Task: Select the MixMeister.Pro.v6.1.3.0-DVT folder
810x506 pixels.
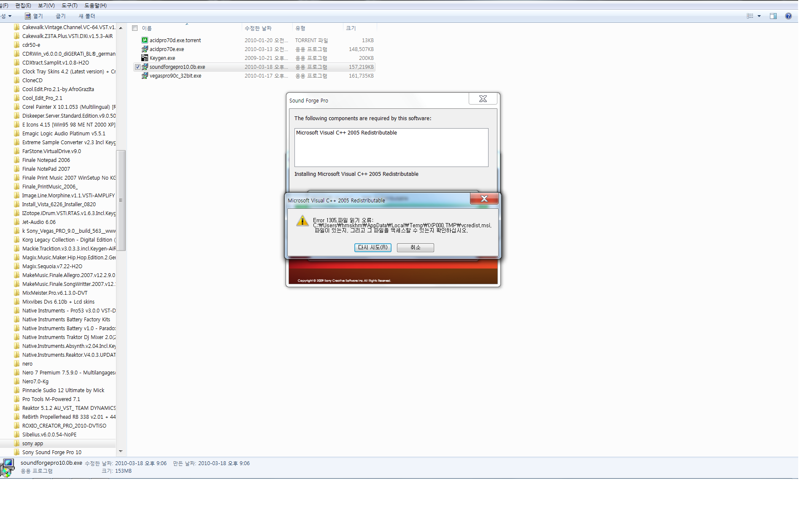Action: [x=55, y=293]
